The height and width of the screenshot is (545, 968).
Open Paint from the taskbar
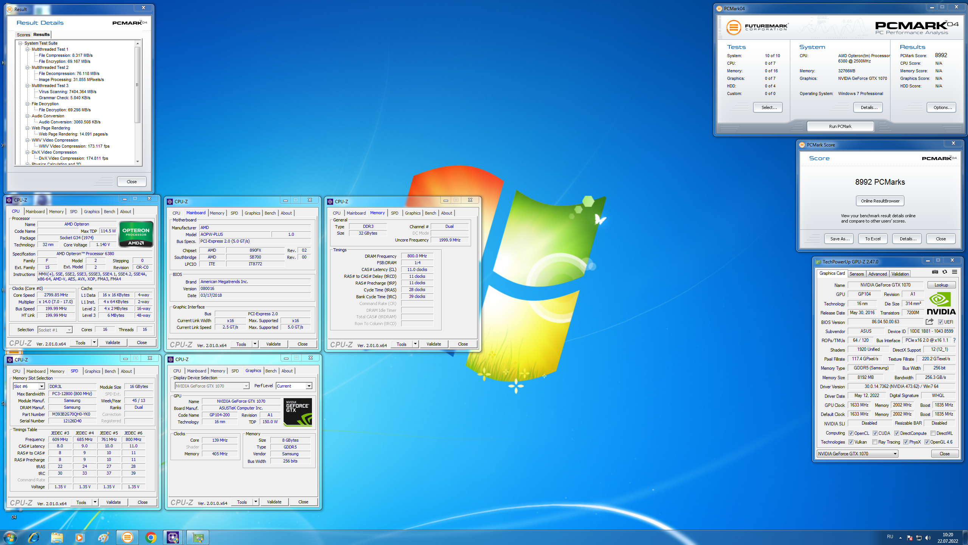pos(103,537)
